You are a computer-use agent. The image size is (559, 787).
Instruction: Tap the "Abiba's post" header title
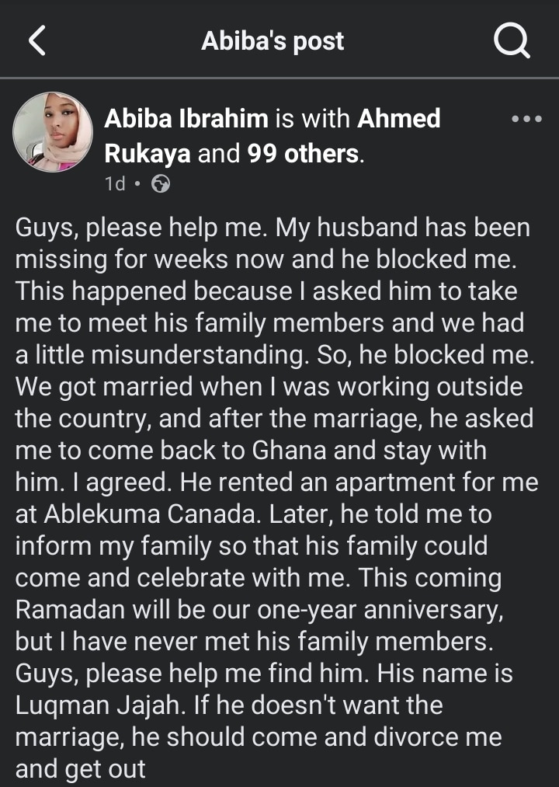pyautogui.click(x=273, y=41)
